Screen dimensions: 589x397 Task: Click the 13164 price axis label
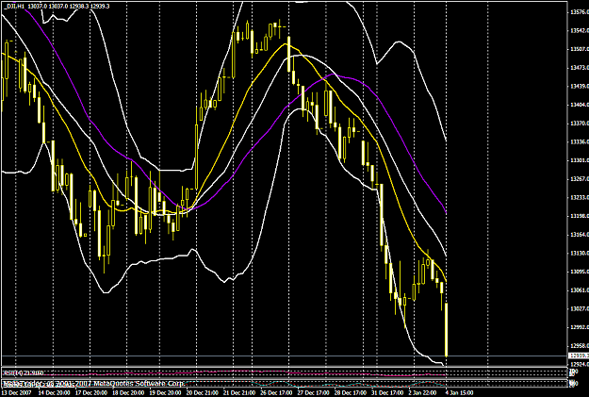click(x=580, y=235)
